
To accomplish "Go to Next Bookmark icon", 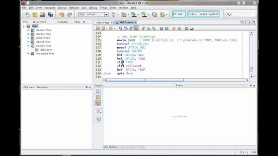I will (149, 28).
